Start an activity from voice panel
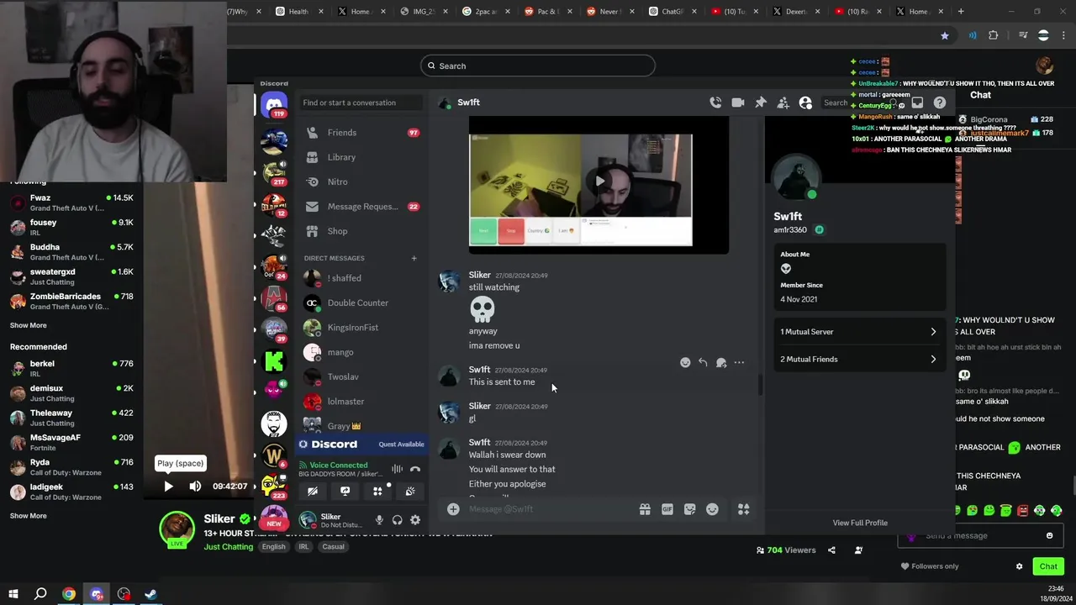 (x=377, y=492)
